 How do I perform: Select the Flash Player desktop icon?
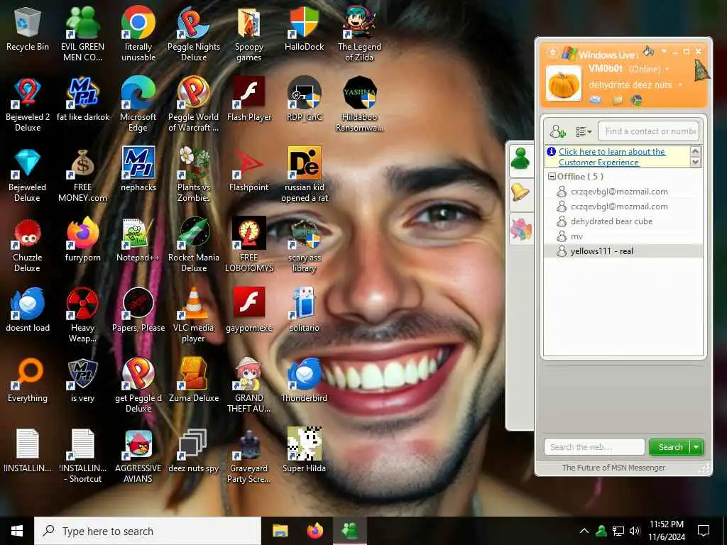tap(249, 99)
